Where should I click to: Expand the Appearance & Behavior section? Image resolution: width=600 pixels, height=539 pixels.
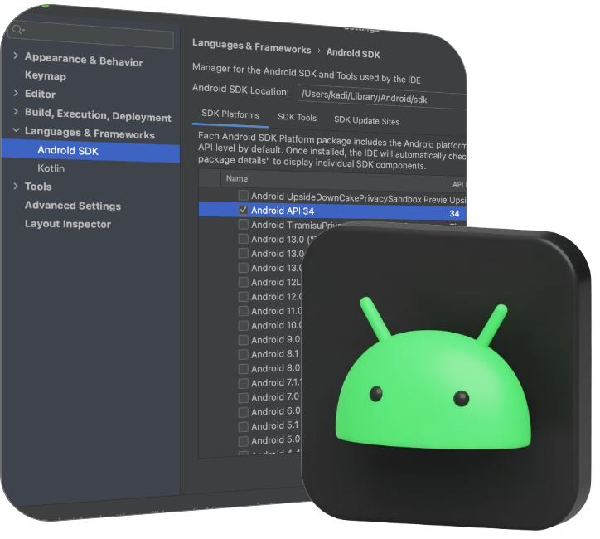[x=15, y=56]
